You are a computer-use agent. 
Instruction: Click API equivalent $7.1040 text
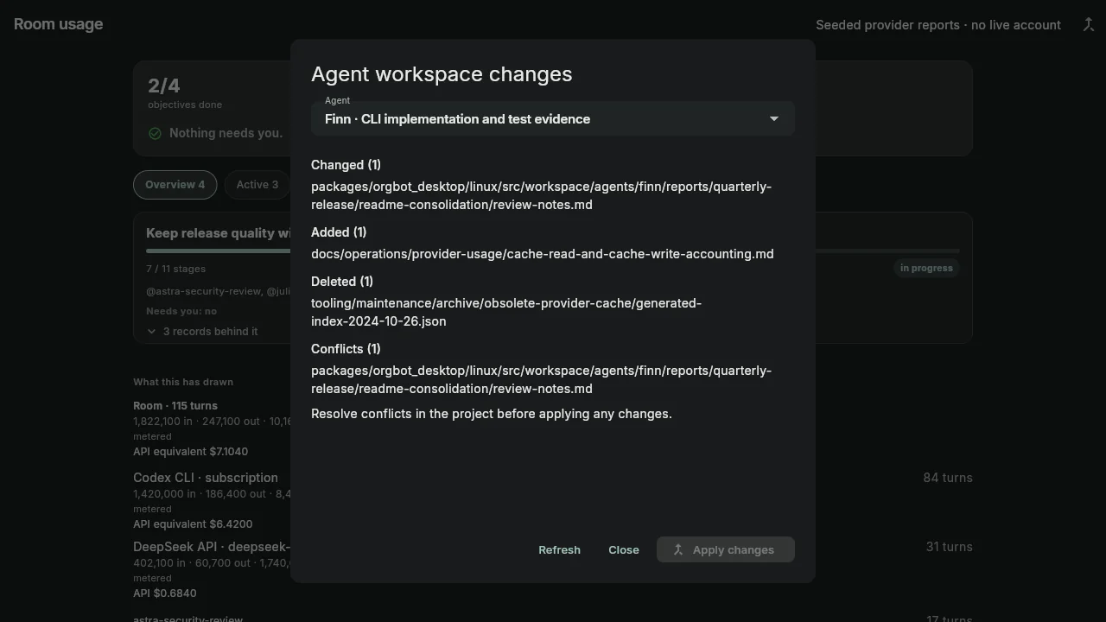190,452
